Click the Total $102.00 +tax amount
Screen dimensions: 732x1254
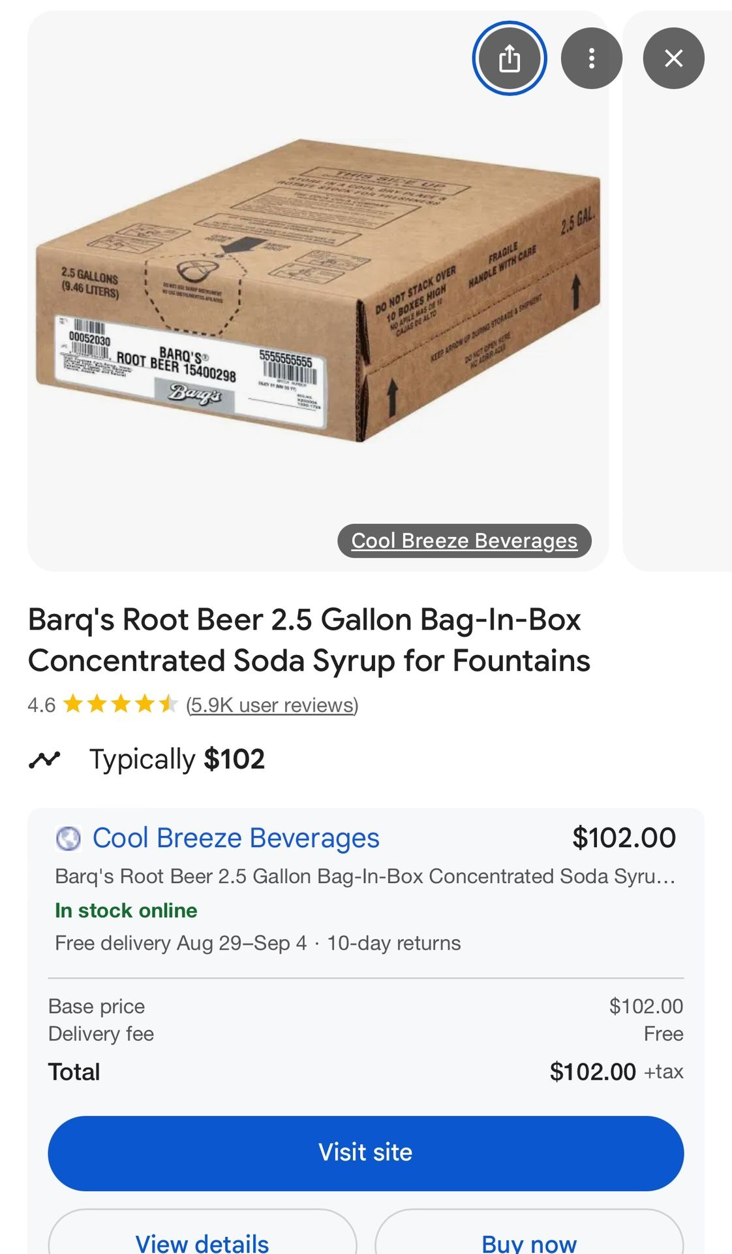pos(615,1072)
